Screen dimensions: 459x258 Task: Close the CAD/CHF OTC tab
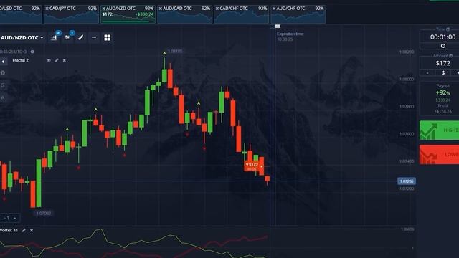pos(217,9)
